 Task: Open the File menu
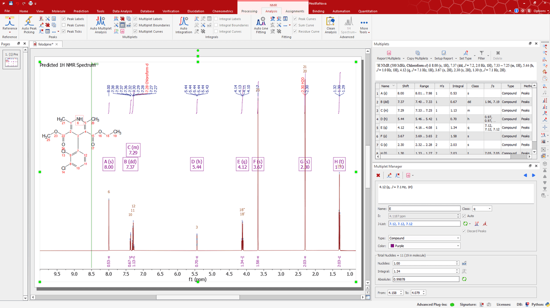tap(7, 11)
